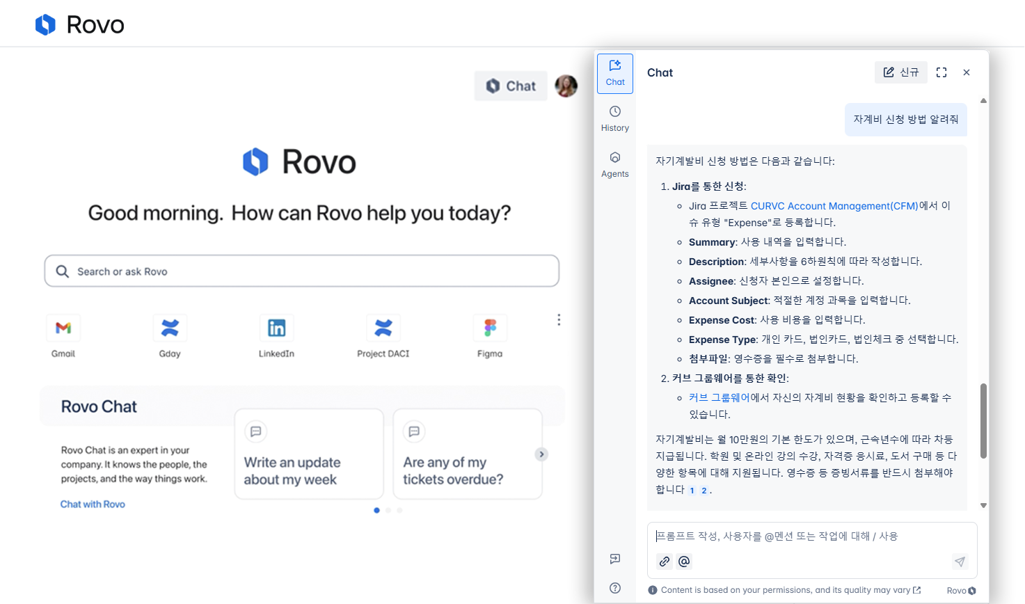1025x604 pixels.
Task: Open CURVC Account Management(CFM) link
Action: pyautogui.click(x=834, y=206)
